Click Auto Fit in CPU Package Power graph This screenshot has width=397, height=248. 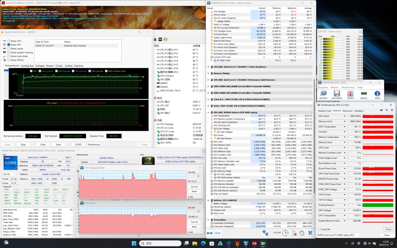click(194, 187)
